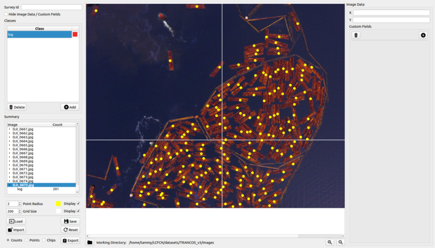
Task: Collapse the DJI_0675.jpg tree entry
Action: pyautogui.click(x=10, y=185)
